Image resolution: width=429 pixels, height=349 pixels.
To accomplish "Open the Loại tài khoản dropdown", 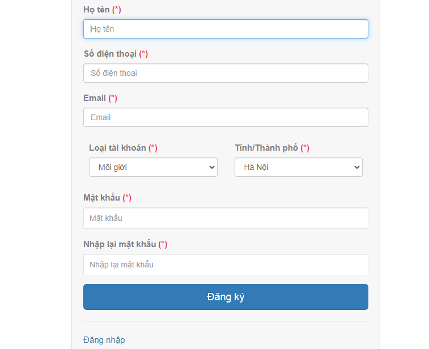I will [153, 167].
